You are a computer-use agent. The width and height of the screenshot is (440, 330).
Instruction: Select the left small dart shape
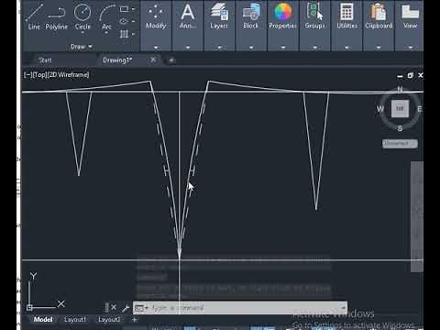point(79,134)
